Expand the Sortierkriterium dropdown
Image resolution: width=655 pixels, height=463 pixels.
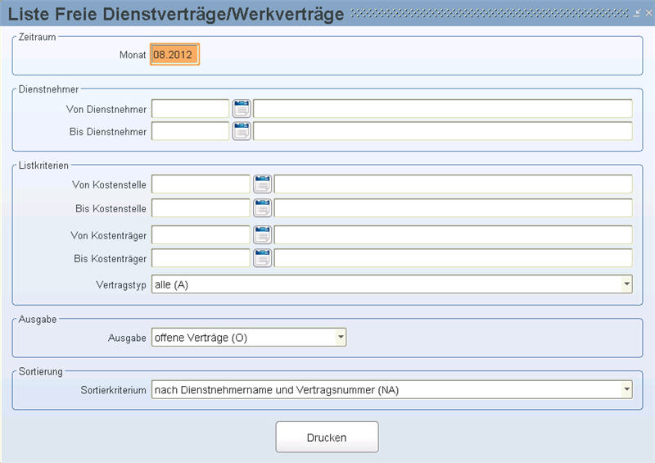pos(626,390)
